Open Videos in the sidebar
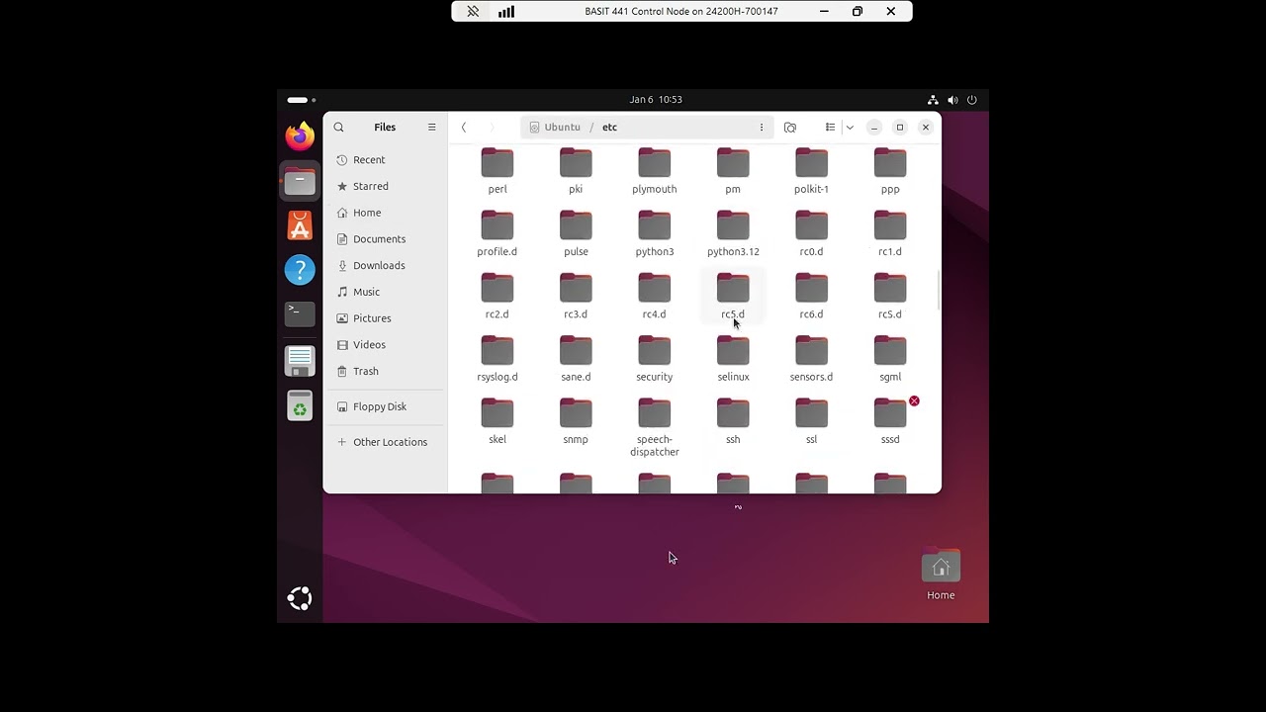 point(386,344)
